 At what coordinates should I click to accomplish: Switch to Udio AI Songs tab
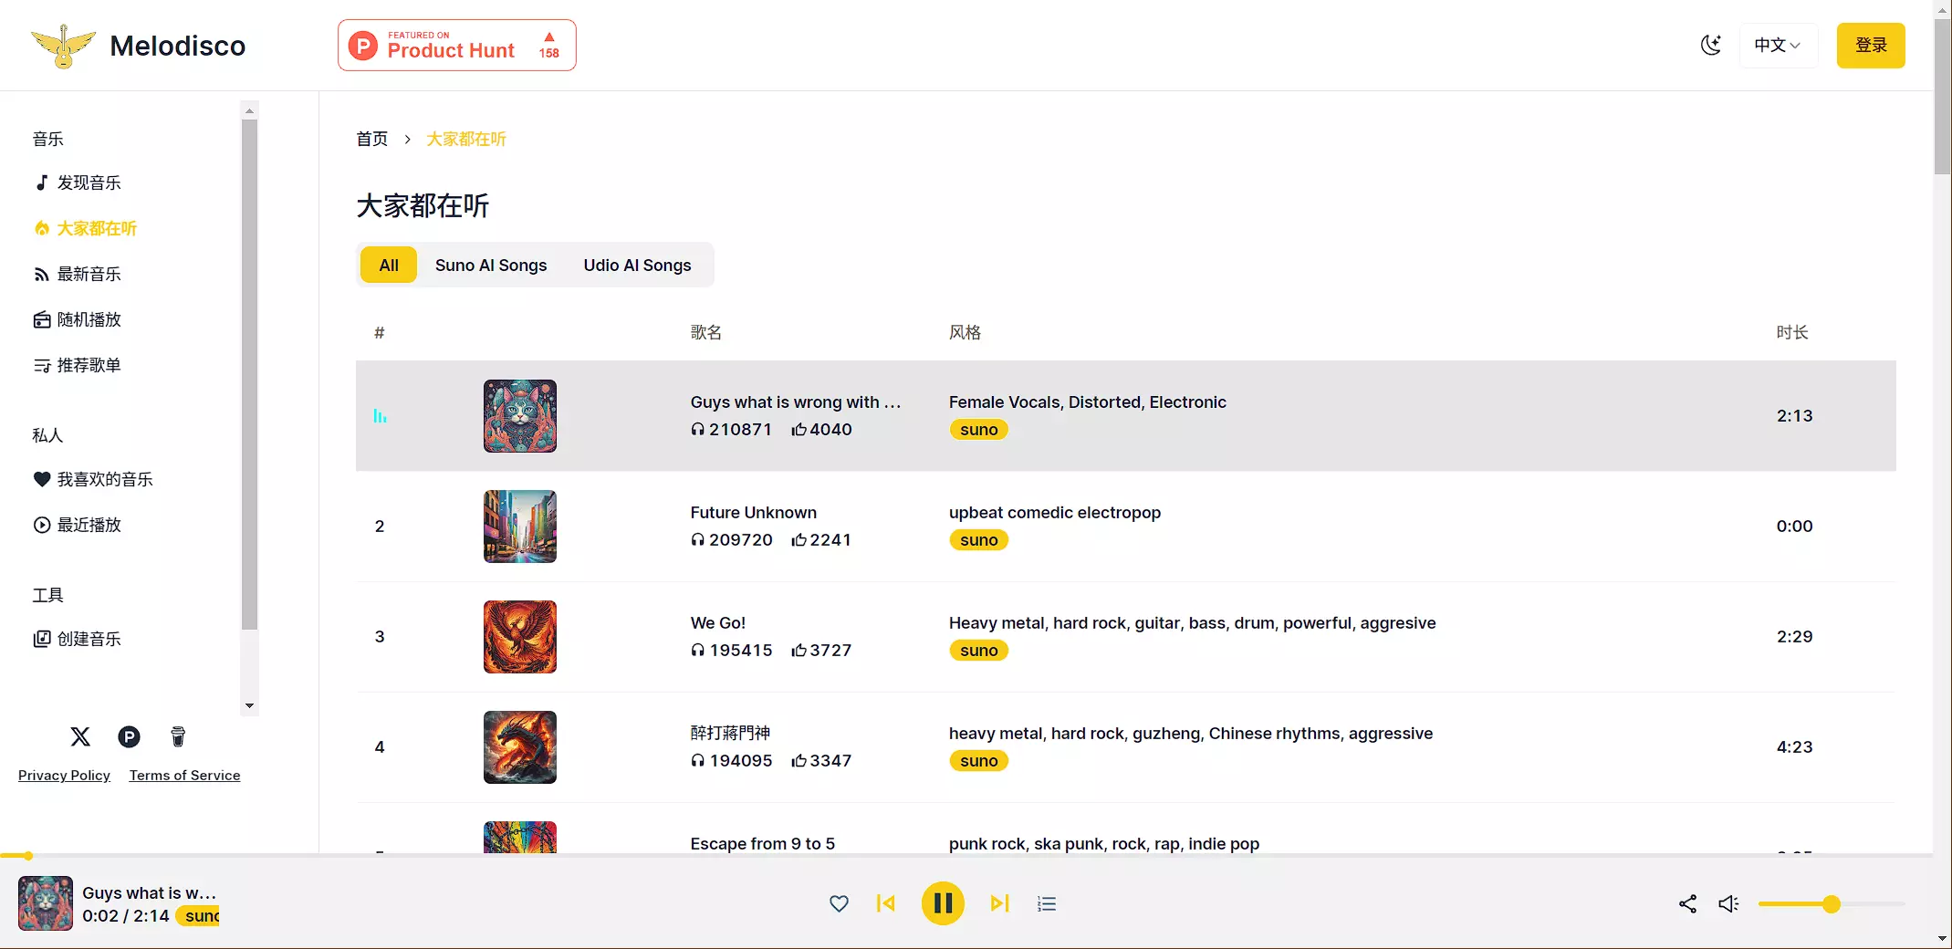pos(637,266)
